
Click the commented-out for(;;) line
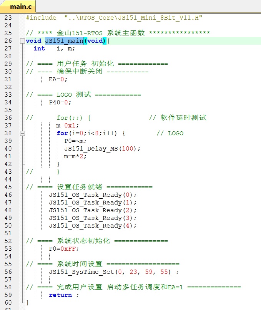point(58,118)
